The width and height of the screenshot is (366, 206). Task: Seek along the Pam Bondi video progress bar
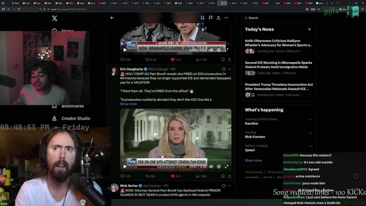(x=176, y=160)
